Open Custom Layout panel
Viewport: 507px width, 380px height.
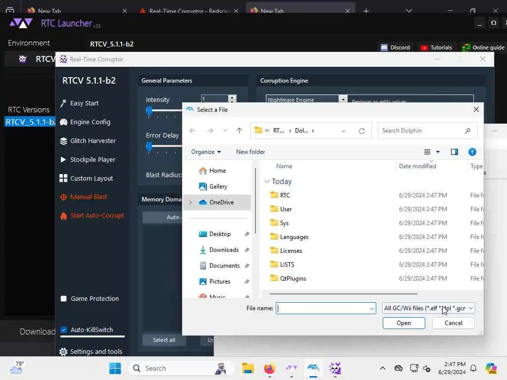point(86,178)
